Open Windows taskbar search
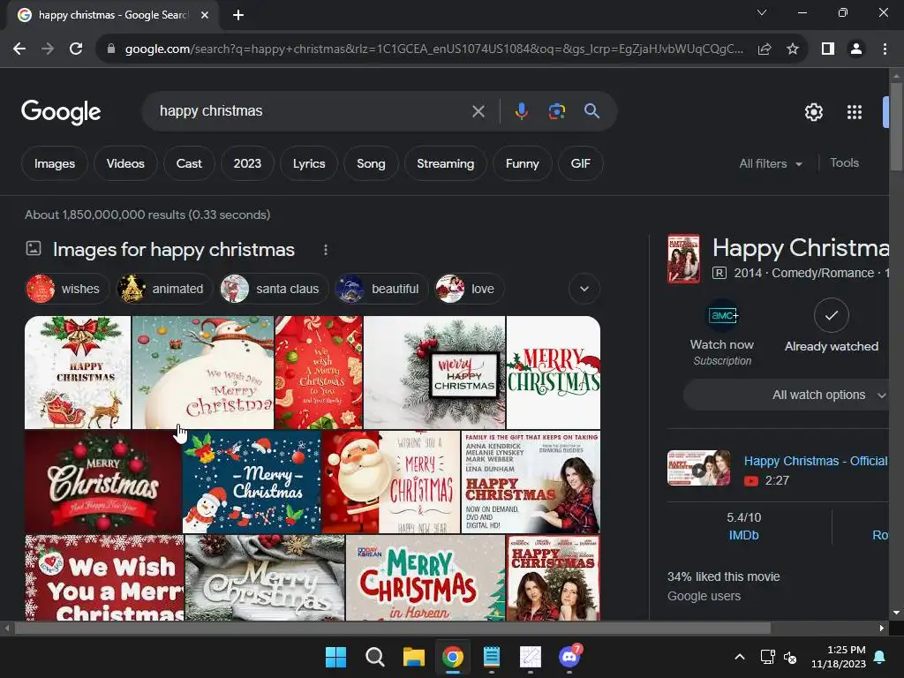 (374, 657)
